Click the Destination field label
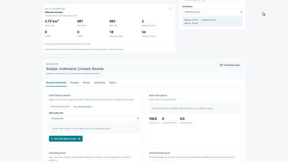 coord(188,6)
